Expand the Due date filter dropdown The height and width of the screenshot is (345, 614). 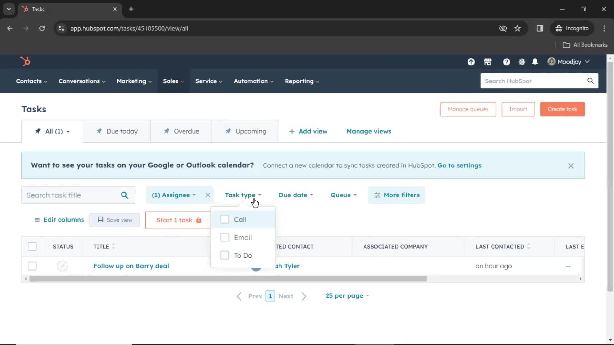pos(295,195)
